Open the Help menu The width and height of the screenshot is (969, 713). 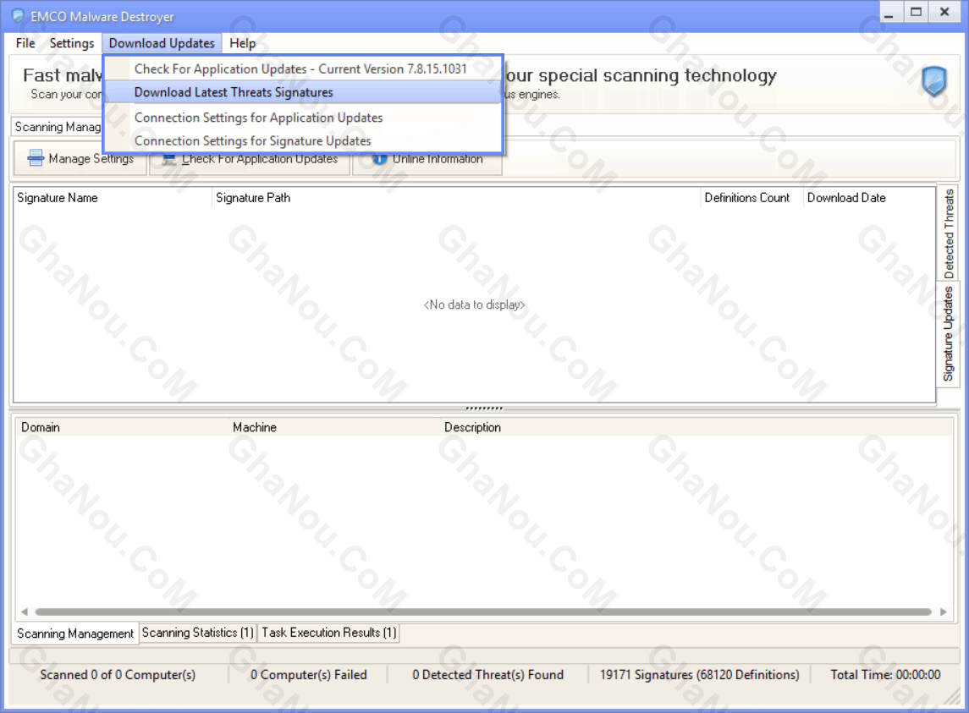[x=242, y=43]
